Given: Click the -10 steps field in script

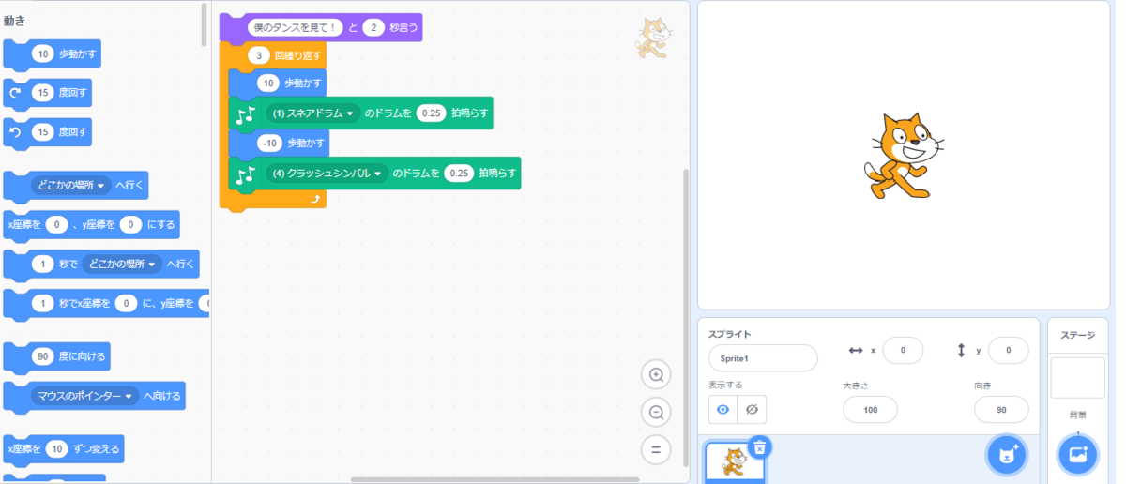Looking at the screenshot, I should [x=270, y=144].
